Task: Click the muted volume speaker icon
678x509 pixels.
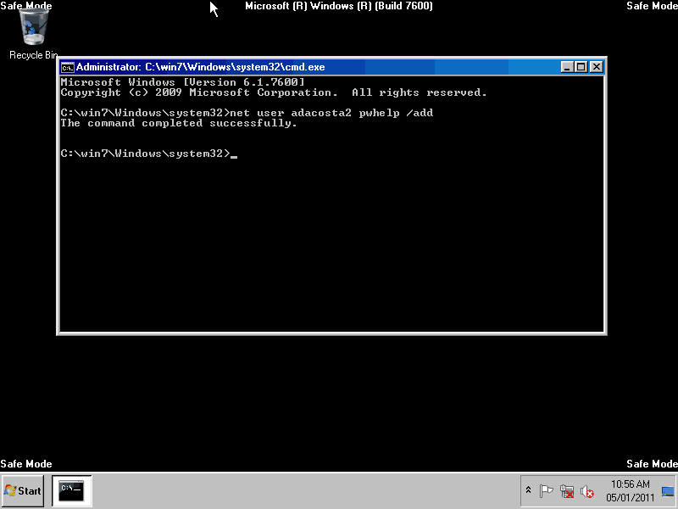Action: click(x=586, y=491)
